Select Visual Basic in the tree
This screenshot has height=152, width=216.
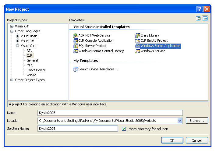tap(29, 36)
